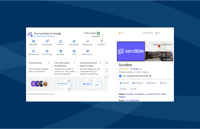
Task: Open the Bookings calendar icon
Action: pyautogui.click(x=61, y=51)
